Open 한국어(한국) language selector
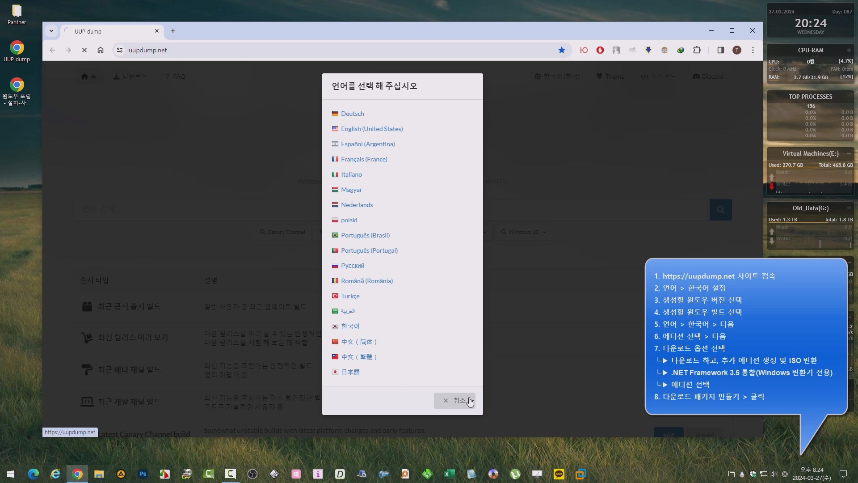The height and width of the screenshot is (483, 858). tap(557, 76)
